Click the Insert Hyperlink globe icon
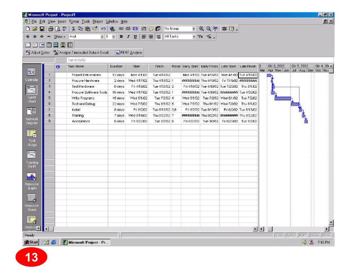363x272 pixels. [112, 29]
